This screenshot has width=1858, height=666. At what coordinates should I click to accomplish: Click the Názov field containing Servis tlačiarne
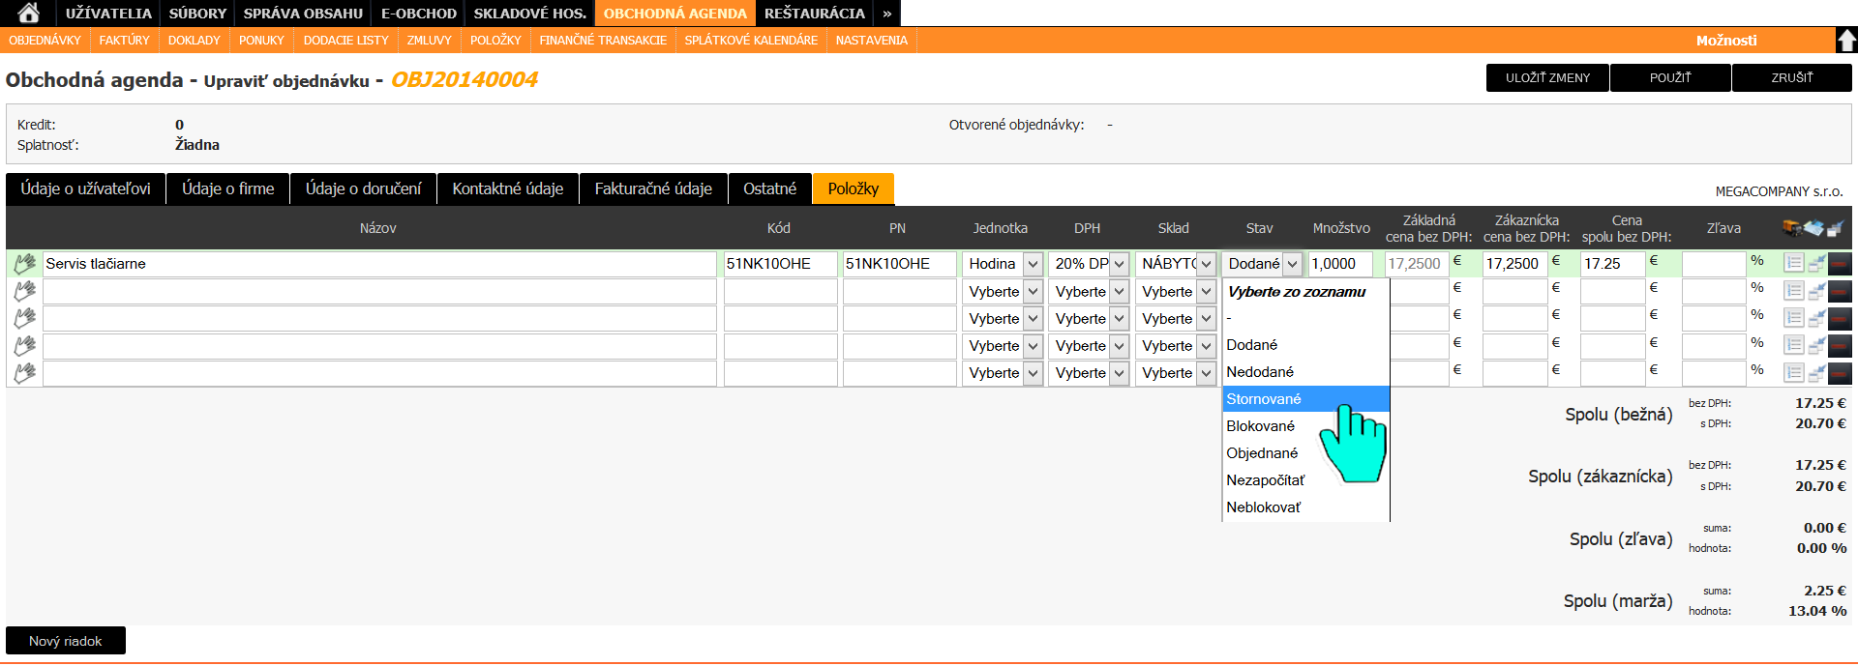pyautogui.click(x=378, y=264)
